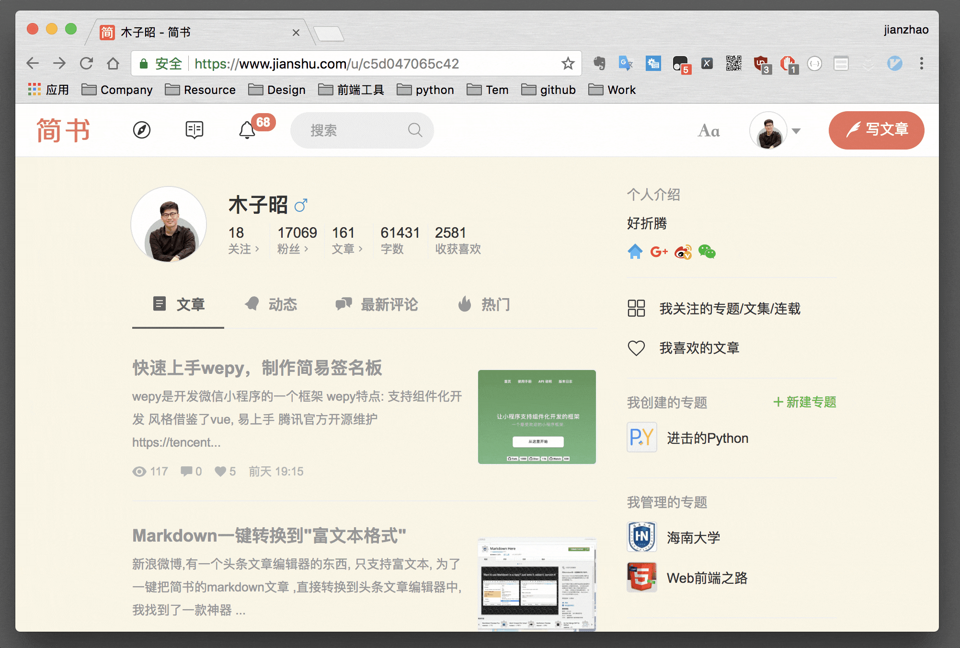Switch to the 动态 tab

tap(271, 304)
